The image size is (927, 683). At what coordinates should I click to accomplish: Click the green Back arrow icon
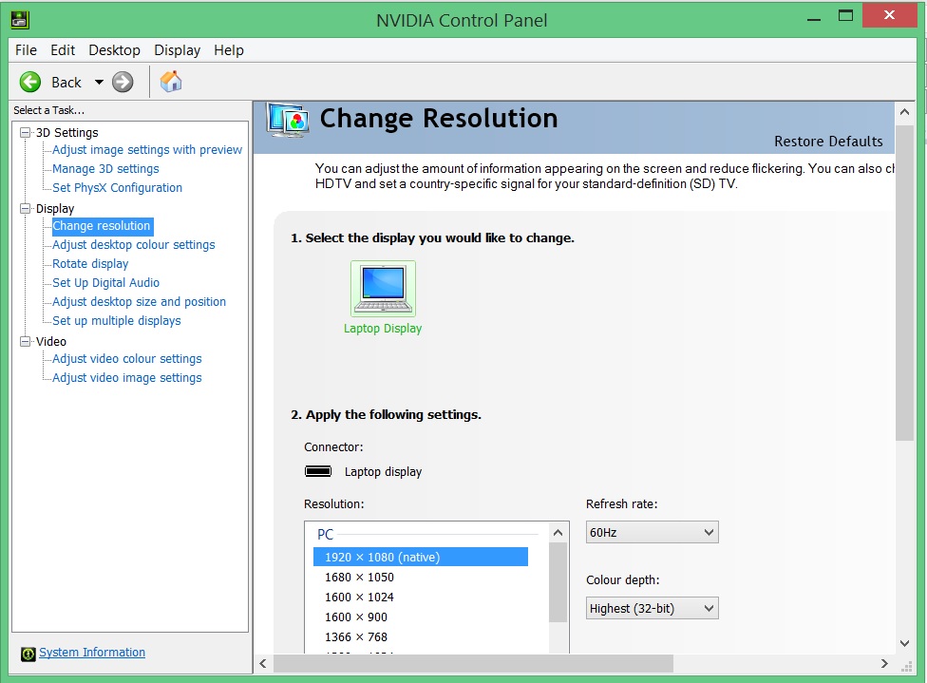[30, 83]
